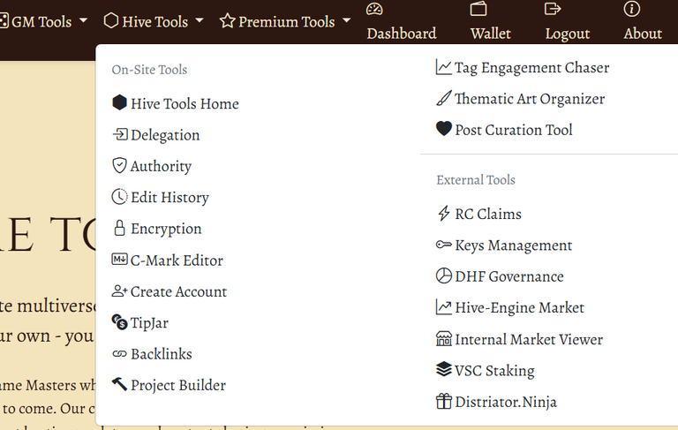Click the brush icon for Thematic Art Organizer

[444, 98]
